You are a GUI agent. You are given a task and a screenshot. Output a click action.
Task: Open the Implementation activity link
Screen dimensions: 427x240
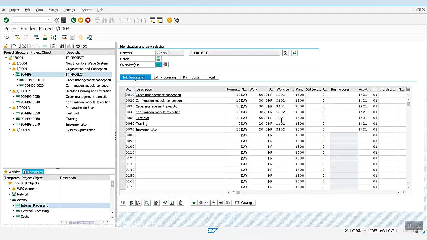147,130
